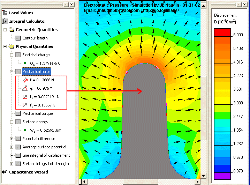Click the Geometric Quantities folder icon
This screenshot has width=250, height=185.
(12, 30)
